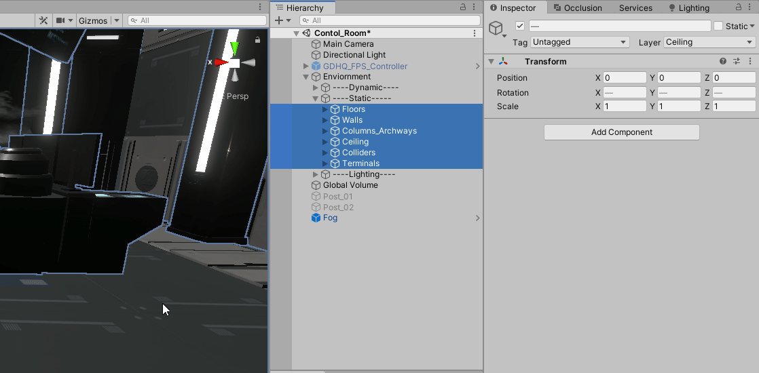Click the Scale Z field

(734, 106)
